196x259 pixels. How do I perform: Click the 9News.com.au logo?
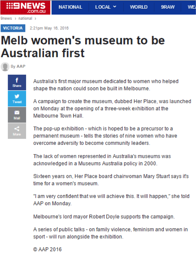(x=25, y=8)
